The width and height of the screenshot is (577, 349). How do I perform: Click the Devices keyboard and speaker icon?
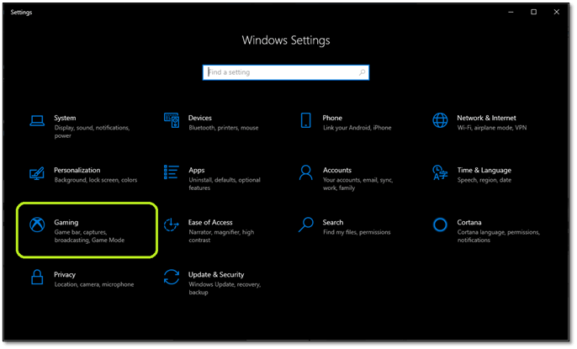pyautogui.click(x=172, y=120)
